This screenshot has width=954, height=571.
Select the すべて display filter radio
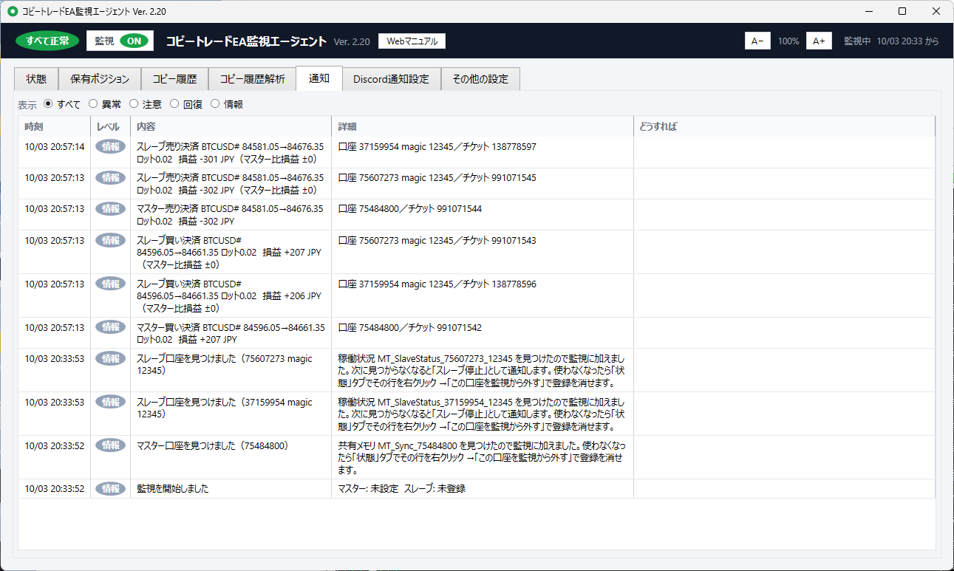pos(49,104)
